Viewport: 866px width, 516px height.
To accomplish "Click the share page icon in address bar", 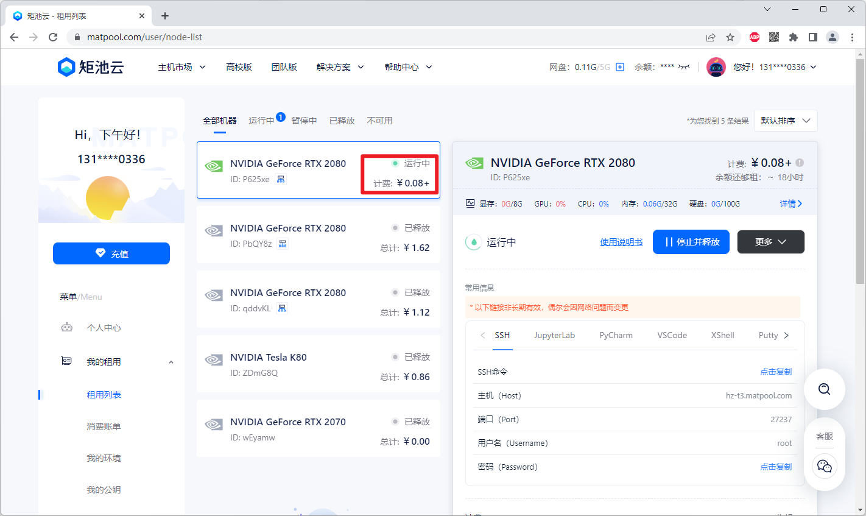I will (711, 37).
